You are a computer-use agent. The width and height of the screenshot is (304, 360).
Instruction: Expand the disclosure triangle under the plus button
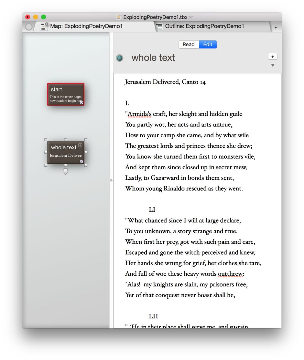click(273, 65)
